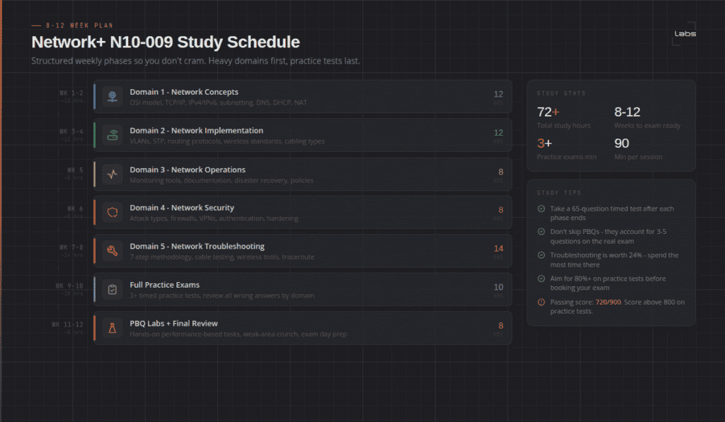Click the 3+ timed practice tests line
Viewport: 725px width, 422px height.
[222, 295]
